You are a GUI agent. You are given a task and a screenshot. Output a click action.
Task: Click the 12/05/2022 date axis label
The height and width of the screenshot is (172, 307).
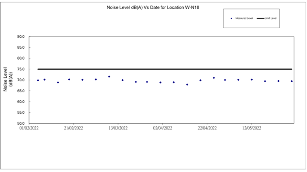pyautogui.click(x=252, y=128)
